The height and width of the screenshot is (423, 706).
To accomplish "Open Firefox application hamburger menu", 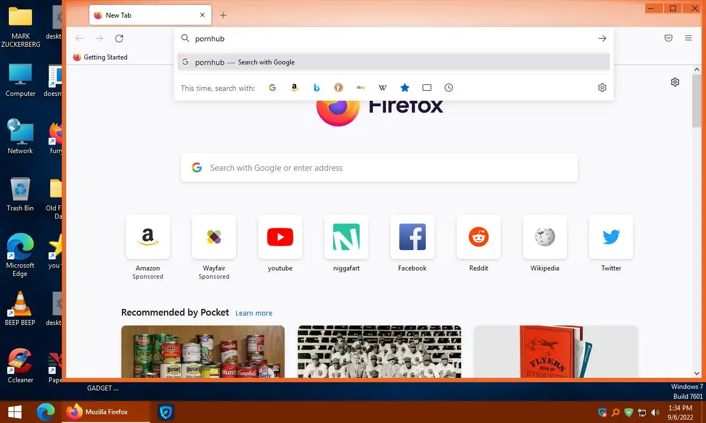I will pos(688,38).
